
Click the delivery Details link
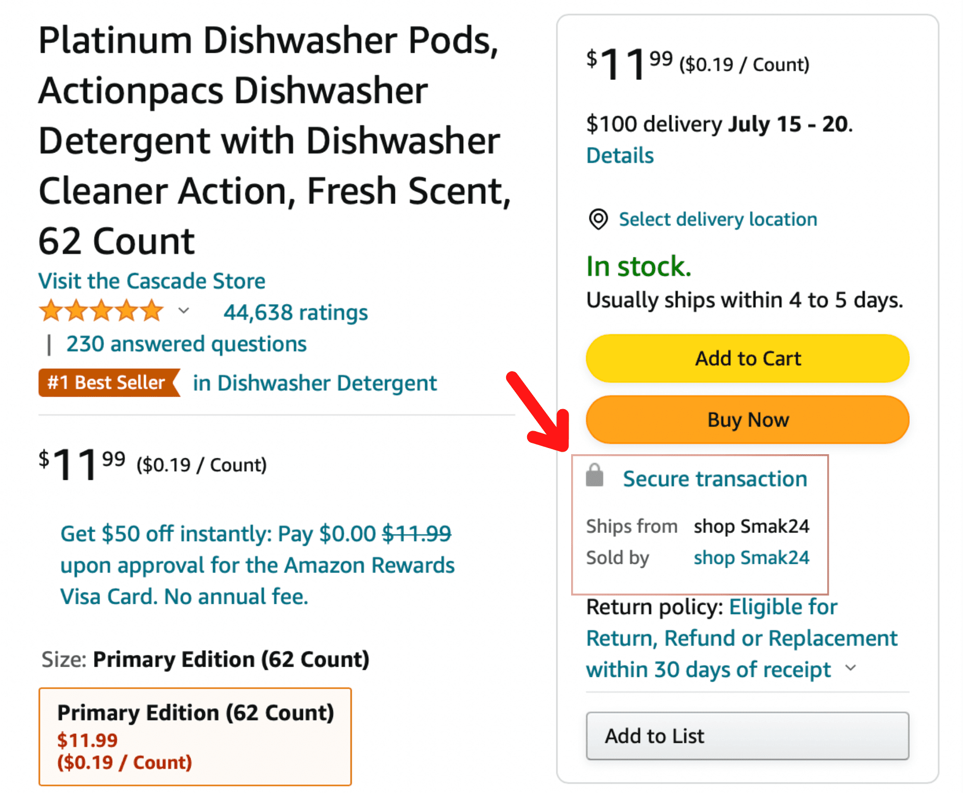620,156
